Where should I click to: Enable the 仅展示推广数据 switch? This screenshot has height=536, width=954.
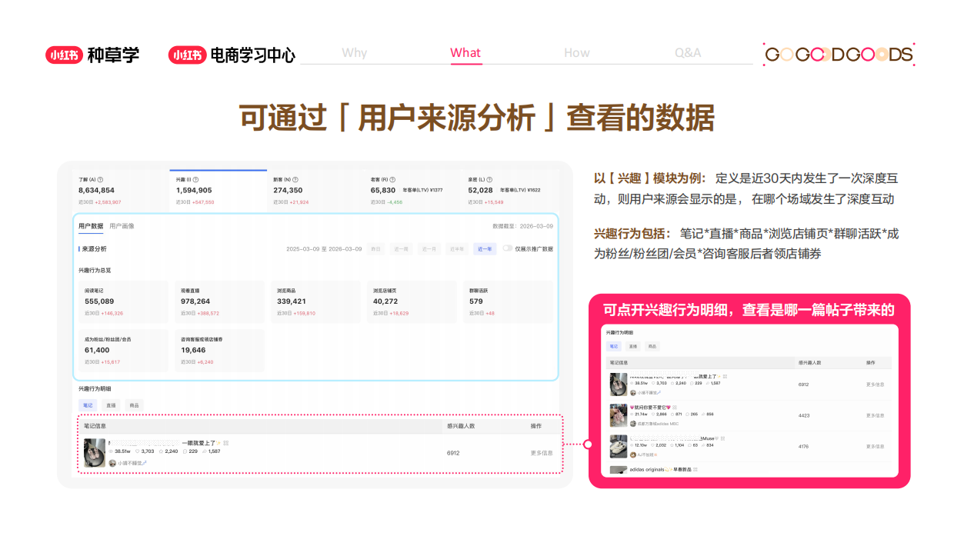click(x=506, y=248)
